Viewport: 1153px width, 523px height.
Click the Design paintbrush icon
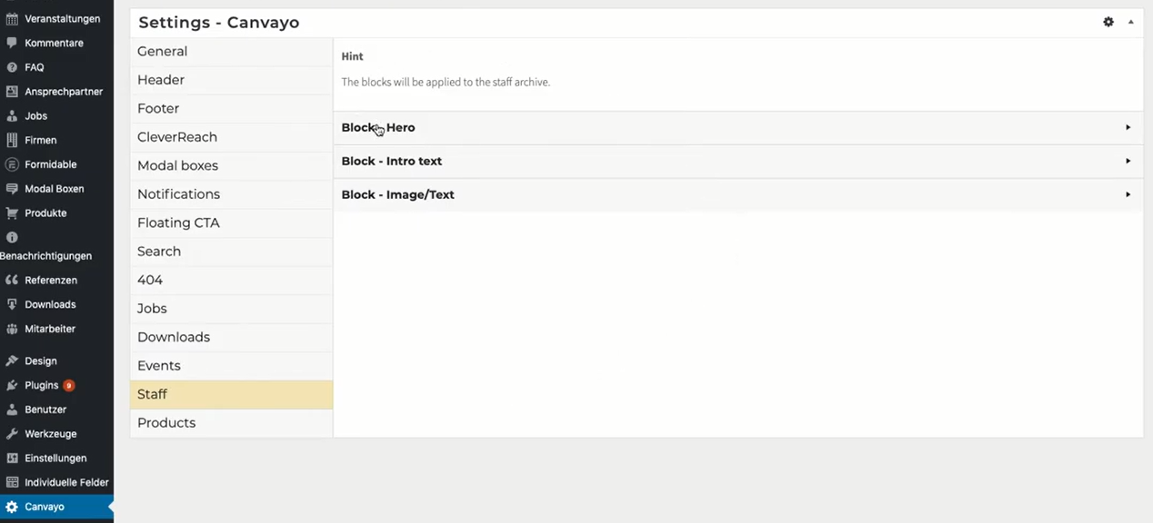coord(12,361)
